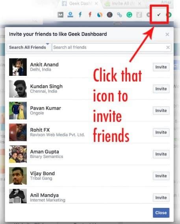The width and height of the screenshot is (180, 224).
Task: Invite Pavan Kumar to like the page
Action: [x=161, y=110]
